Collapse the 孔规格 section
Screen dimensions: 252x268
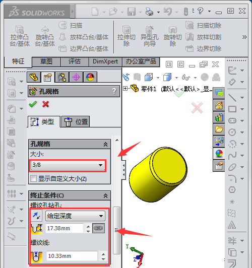(x=105, y=145)
